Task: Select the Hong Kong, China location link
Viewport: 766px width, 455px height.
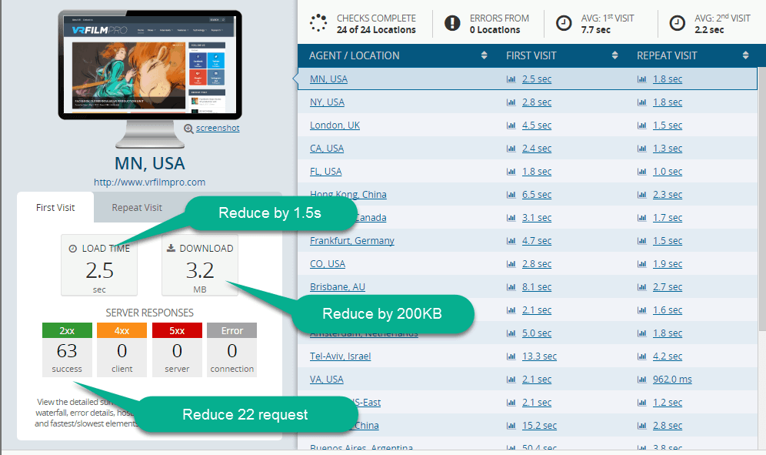Action: tap(348, 195)
